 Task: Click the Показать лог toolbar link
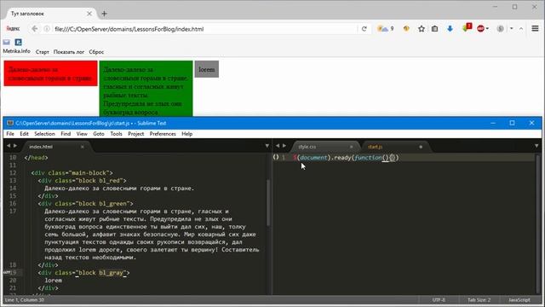click(x=69, y=52)
